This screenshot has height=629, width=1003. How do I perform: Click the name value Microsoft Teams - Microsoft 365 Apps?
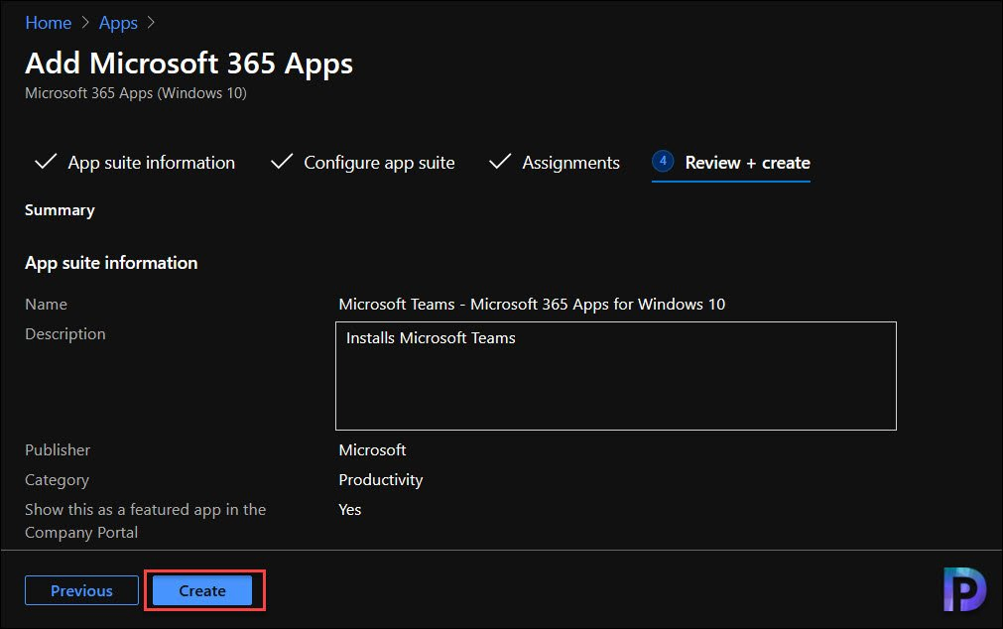(532, 304)
